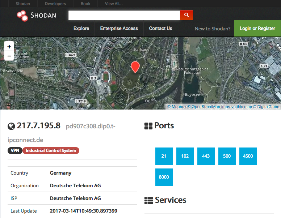Image resolution: width=281 pixels, height=218 pixels.
Task: Open the OpenStreetMap attribution link
Action: tap(204, 107)
